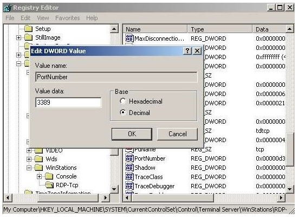The image size is (298, 217).
Task: Select the RDP-Tcp tree item label
Action: (x=67, y=185)
